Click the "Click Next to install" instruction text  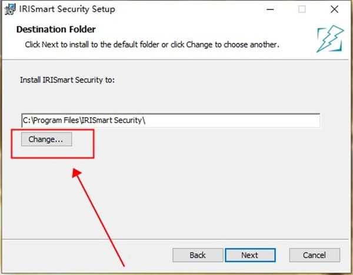[x=152, y=44]
